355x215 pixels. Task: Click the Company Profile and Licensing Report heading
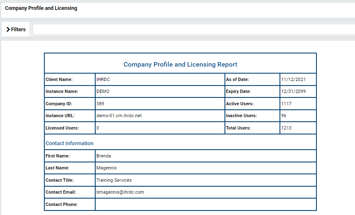point(180,65)
